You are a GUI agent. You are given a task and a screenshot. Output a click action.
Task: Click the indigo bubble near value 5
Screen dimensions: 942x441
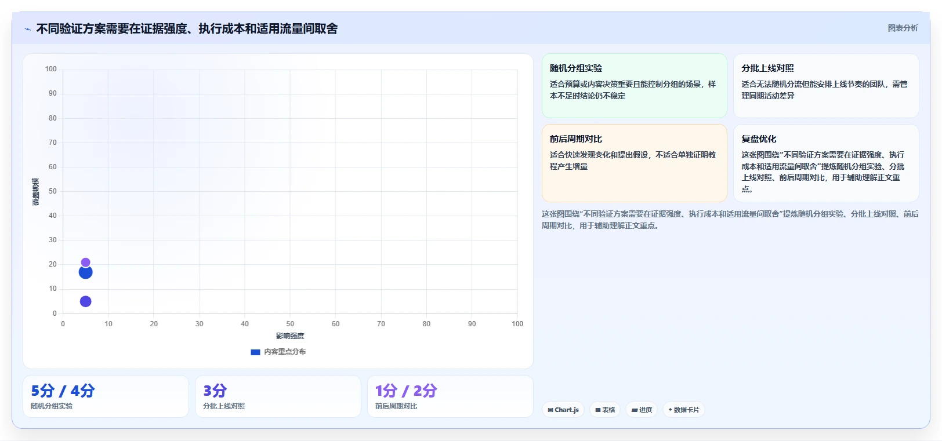(x=85, y=301)
